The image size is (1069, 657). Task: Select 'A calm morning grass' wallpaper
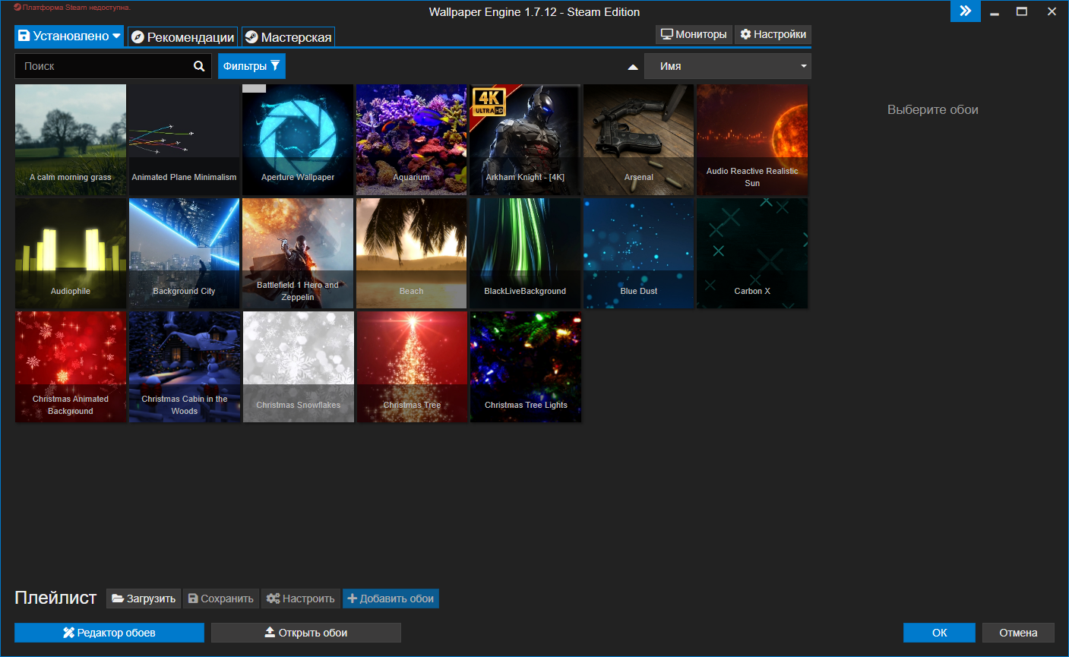click(x=71, y=140)
